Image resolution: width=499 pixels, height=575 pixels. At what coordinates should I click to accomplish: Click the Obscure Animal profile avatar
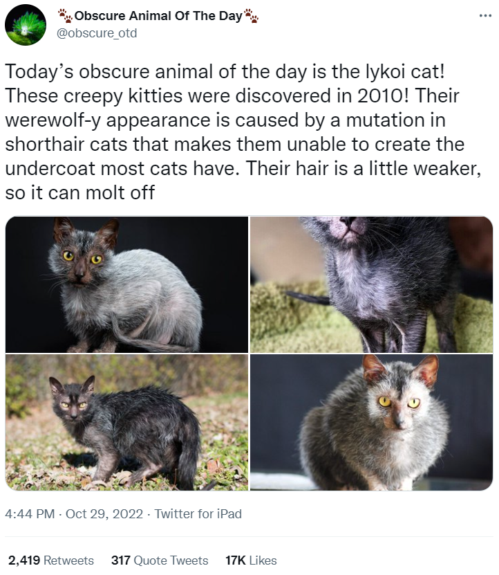coord(26,25)
